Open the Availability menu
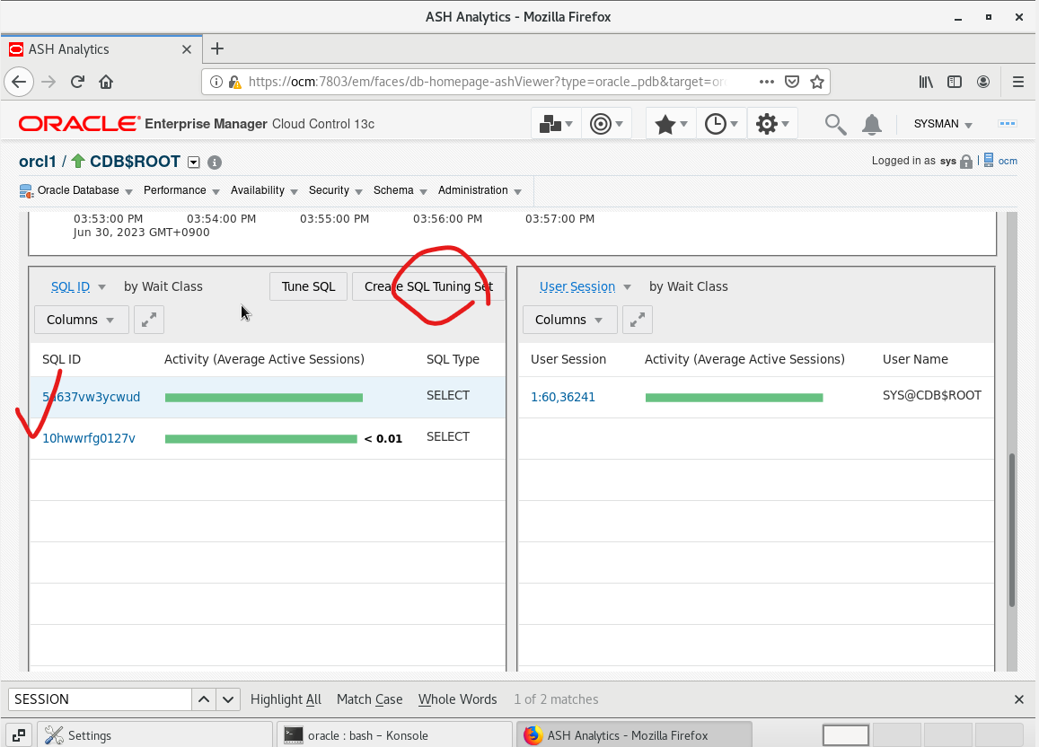 tap(264, 190)
